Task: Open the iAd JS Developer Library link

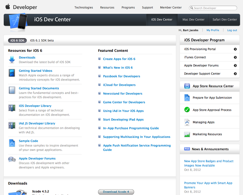Action: coord(37,123)
